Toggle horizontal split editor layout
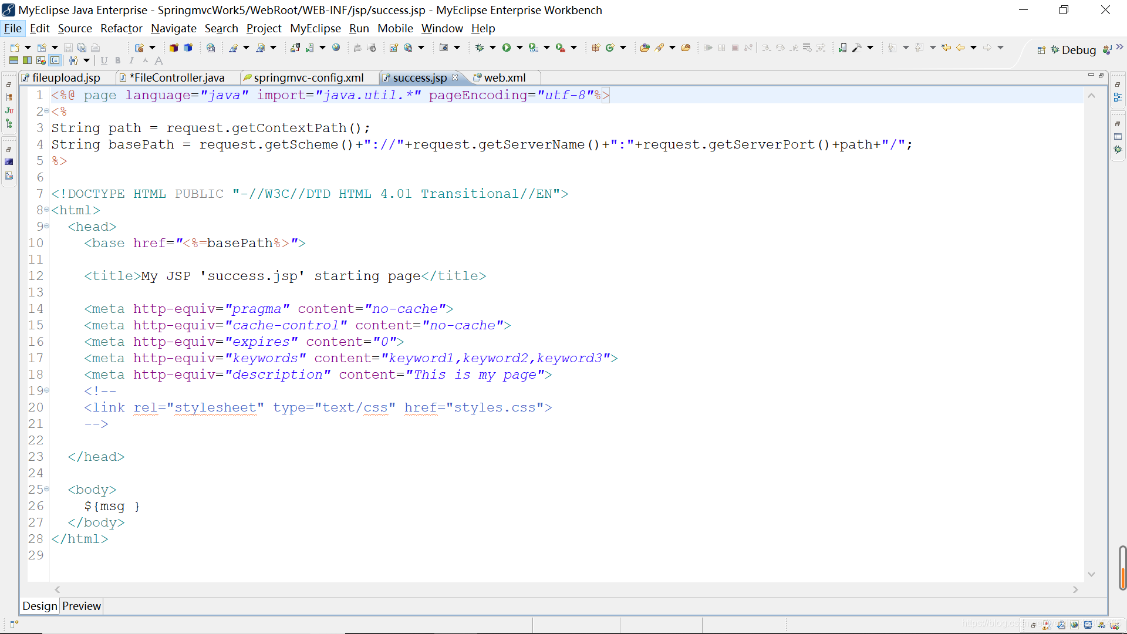 (14, 60)
